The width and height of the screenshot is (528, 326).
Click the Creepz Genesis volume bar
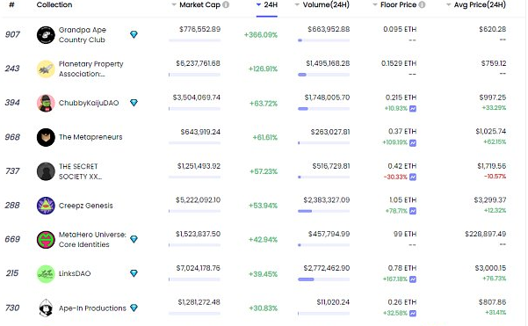(x=323, y=211)
